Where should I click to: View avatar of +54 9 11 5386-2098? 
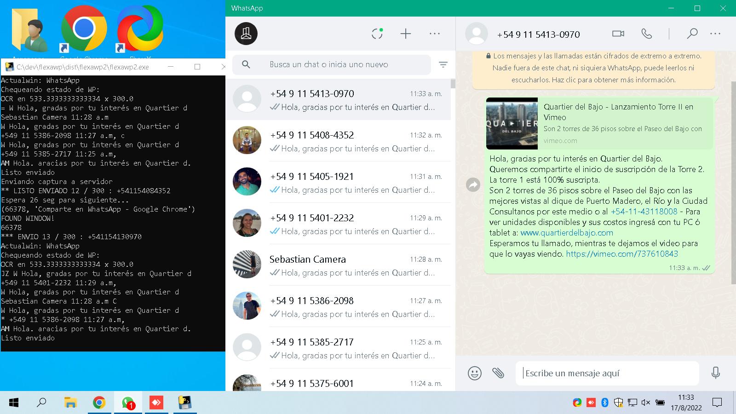coord(247,306)
